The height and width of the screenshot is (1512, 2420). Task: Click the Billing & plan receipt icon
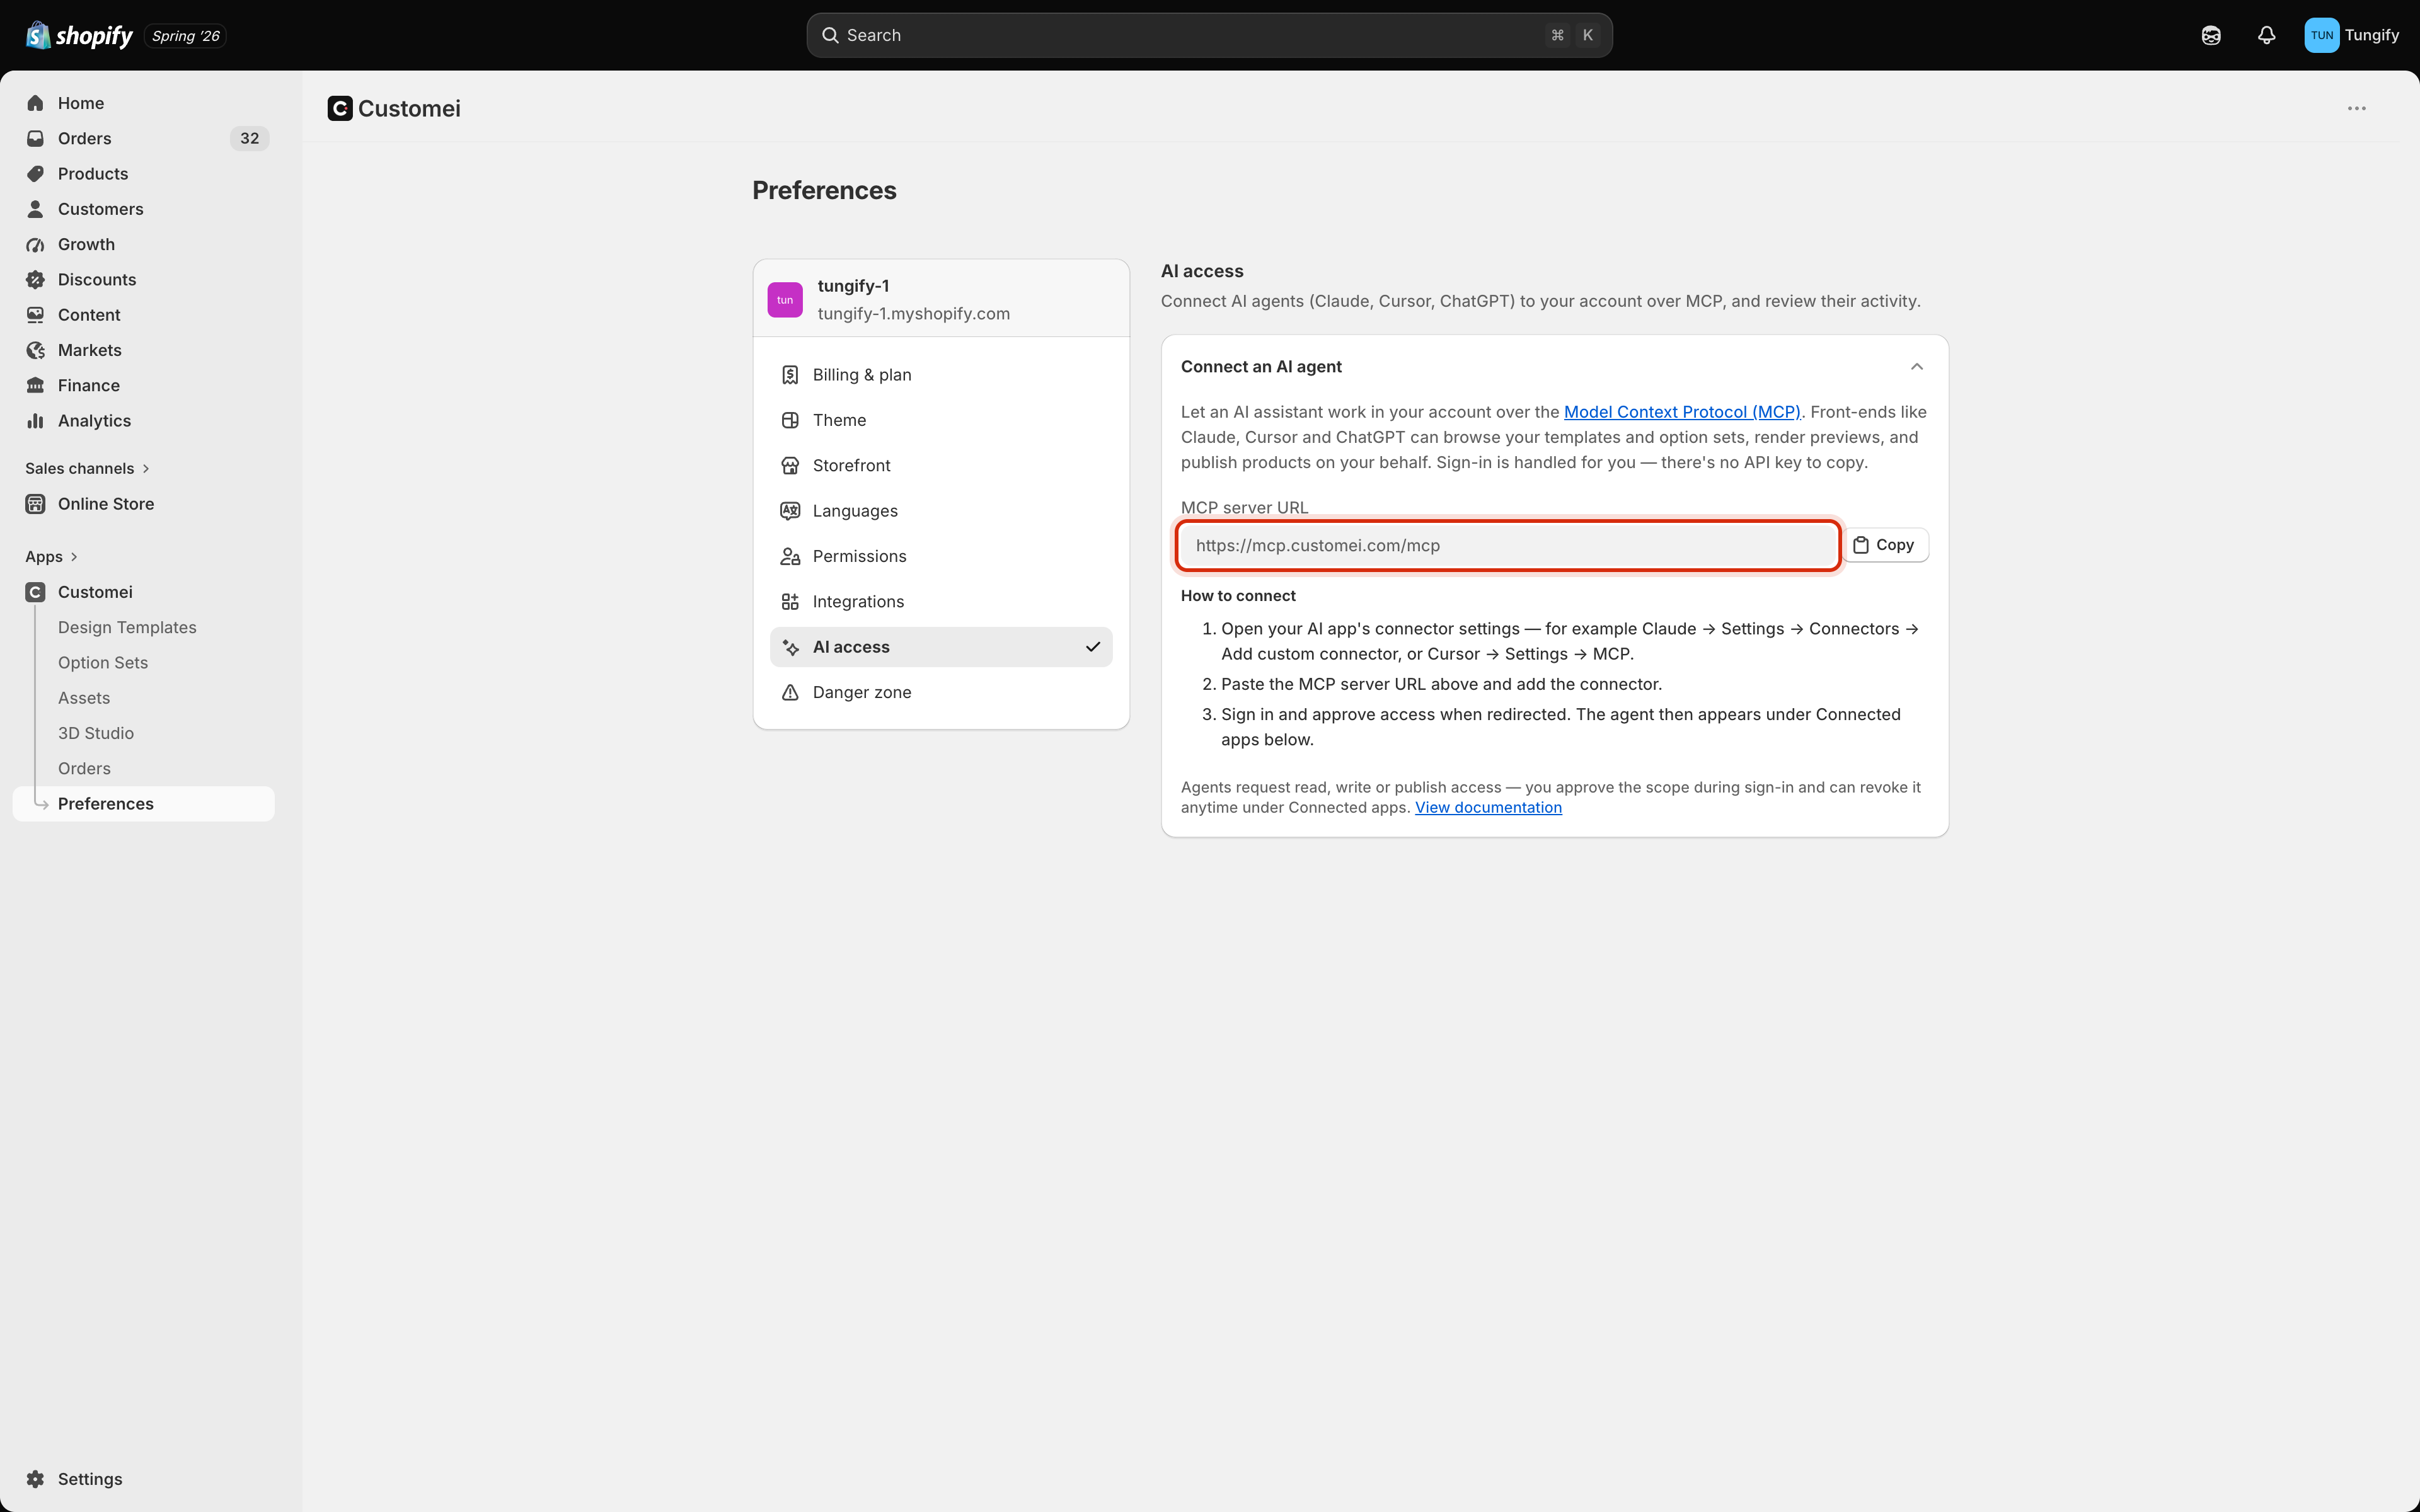[790, 375]
